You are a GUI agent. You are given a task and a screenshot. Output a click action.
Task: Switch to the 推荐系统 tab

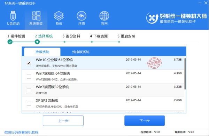tap(42, 52)
